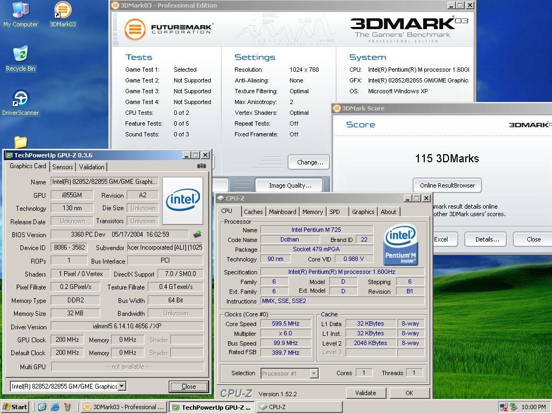The height and width of the screenshot is (414, 552).
Task: Click the Resolution value 1024 x 768
Action: click(304, 70)
